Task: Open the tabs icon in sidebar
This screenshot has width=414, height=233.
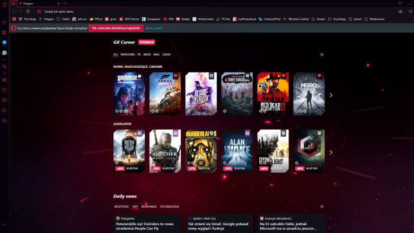Action: pos(4,110)
